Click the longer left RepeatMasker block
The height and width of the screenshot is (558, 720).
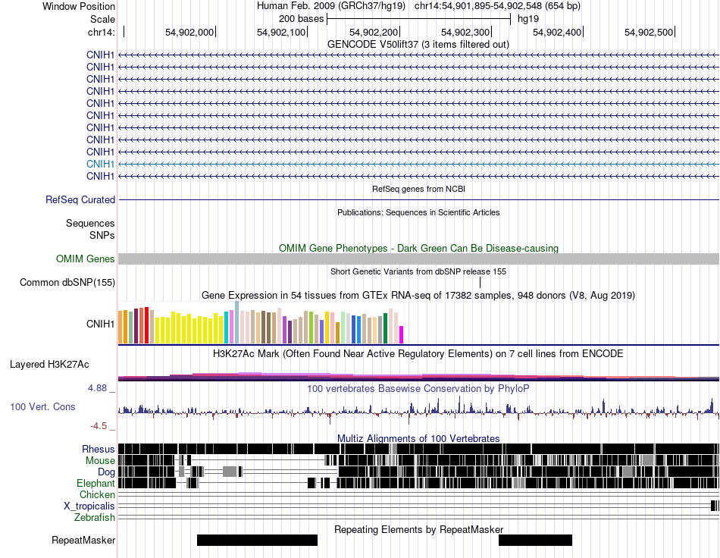(x=257, y=540)
